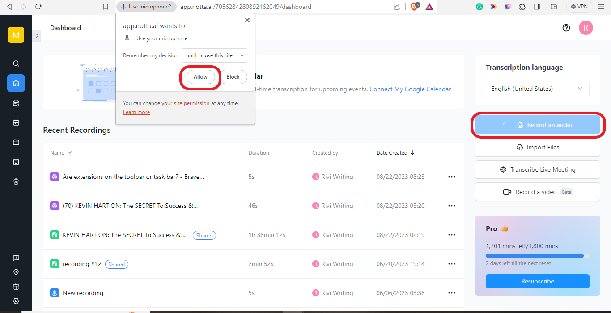The height and width of the screenshot is (313, 611).
Task: Open more options for 08/22/2023 03:20 row
Action: [452, 206]
